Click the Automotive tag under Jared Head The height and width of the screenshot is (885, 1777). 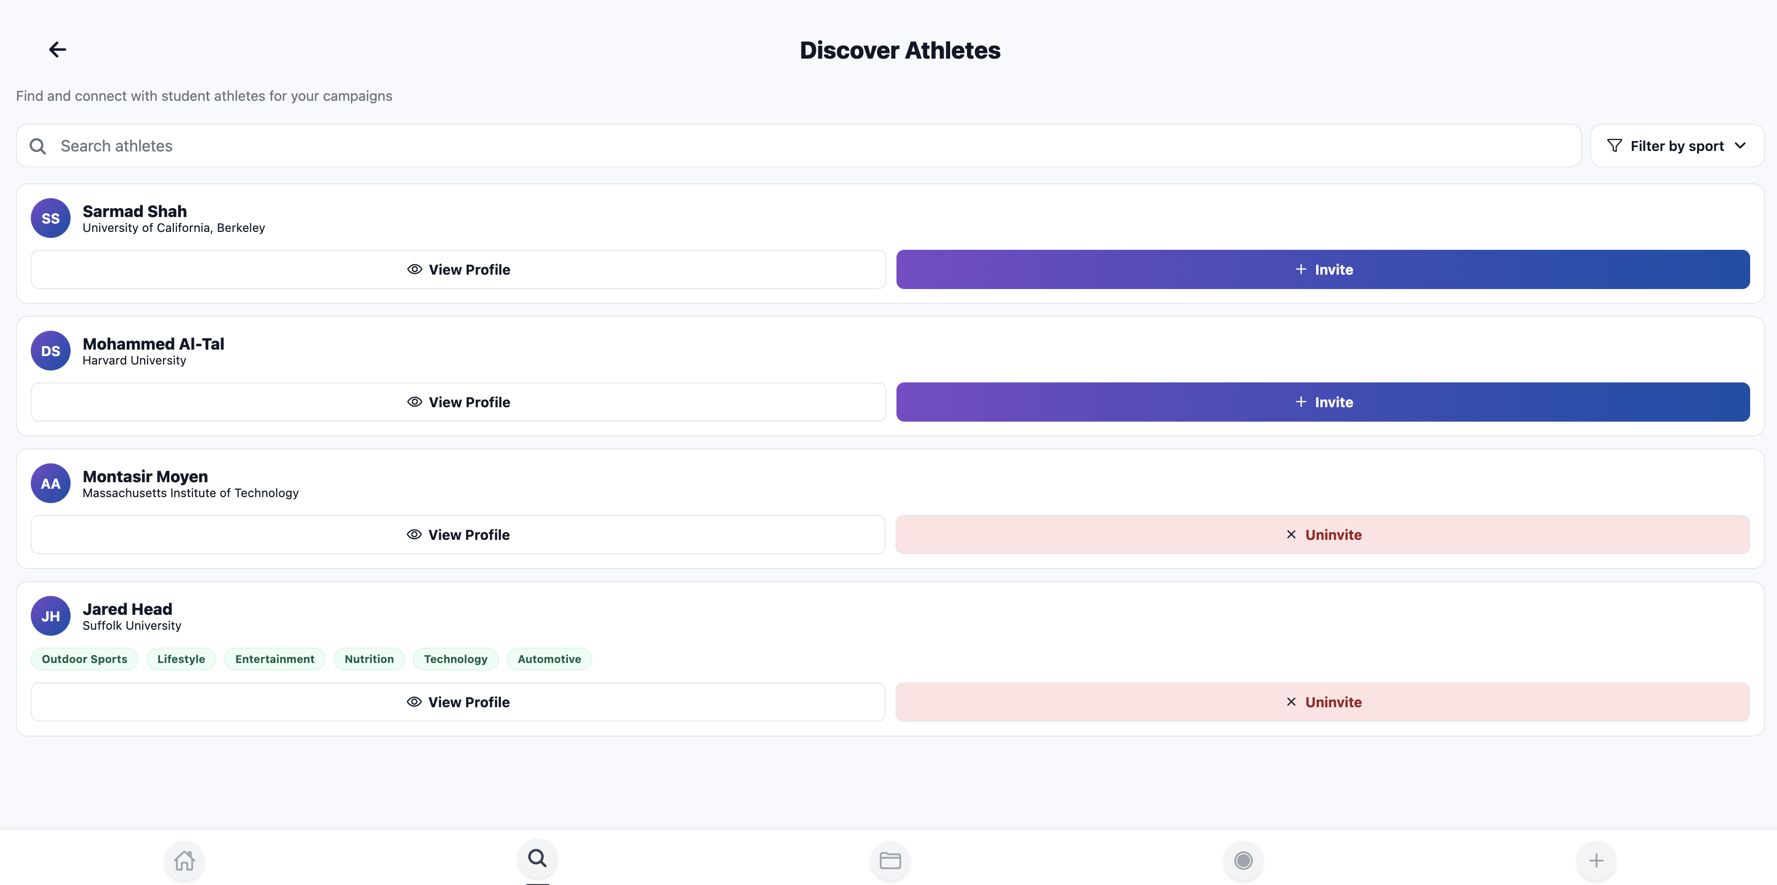(549, 658)
